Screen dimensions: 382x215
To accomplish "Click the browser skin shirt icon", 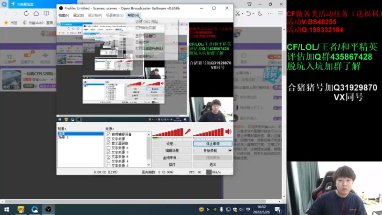I will [x=249, y=4].
